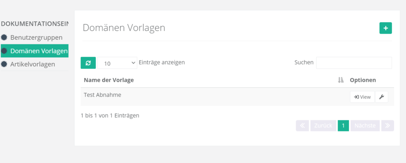406x163 pixels.
Task: Click the Zurück pagination button
Action: tap(323, 126)
